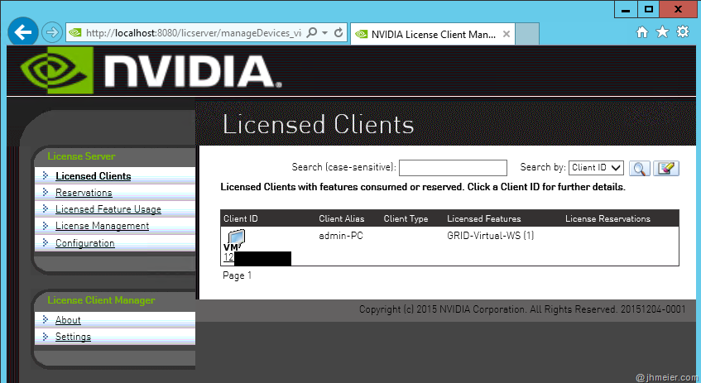The width and height of the screenshot is (701, 383).
Task: Open the browser Home icon
Action: pos(642,32)
